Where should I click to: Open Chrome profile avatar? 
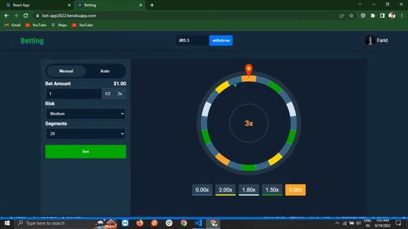tap(392, 15)
